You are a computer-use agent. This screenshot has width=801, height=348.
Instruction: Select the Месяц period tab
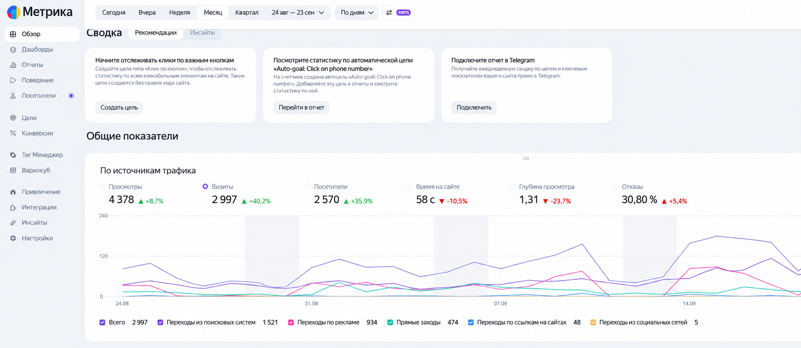[213, 13]
